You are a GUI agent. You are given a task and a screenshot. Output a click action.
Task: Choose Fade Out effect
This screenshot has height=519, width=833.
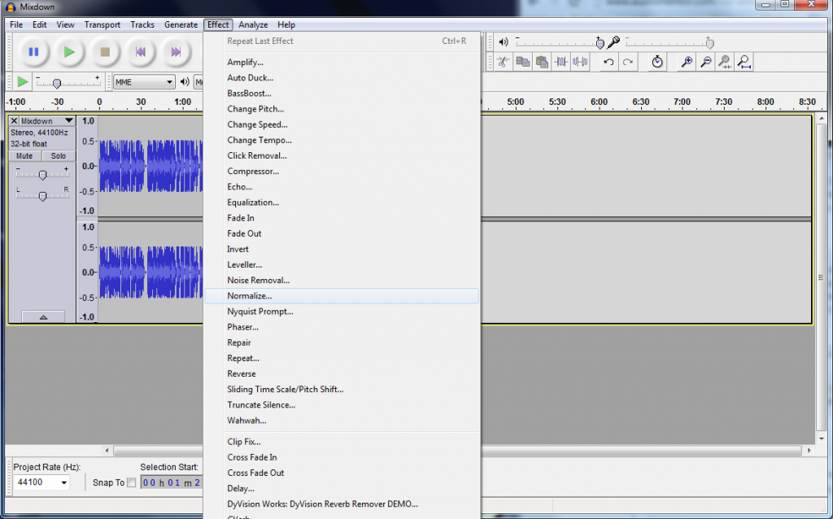(342, 233)
